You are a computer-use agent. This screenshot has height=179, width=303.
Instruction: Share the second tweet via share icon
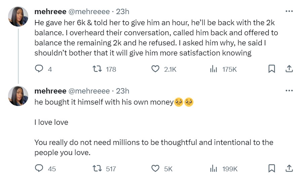[x=289, y=169]
